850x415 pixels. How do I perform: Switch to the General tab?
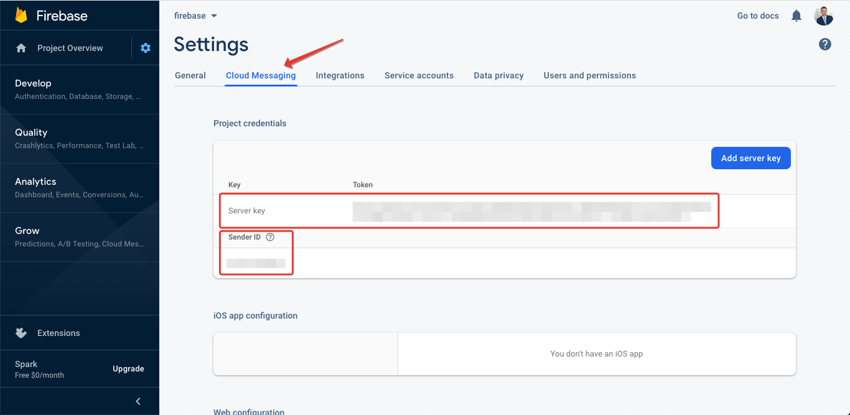point(190,75)
